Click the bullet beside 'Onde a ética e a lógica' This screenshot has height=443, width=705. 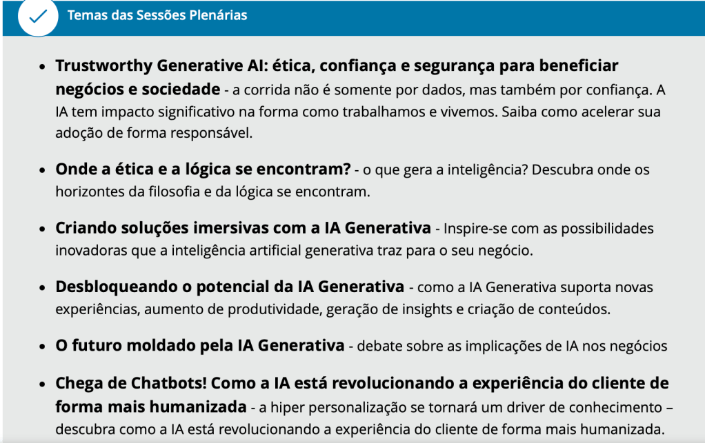tap(42, 170)
